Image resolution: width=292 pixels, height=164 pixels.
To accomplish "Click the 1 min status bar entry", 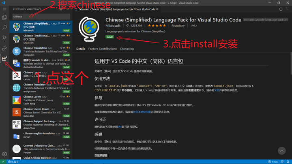I will (x=273, y=162).
